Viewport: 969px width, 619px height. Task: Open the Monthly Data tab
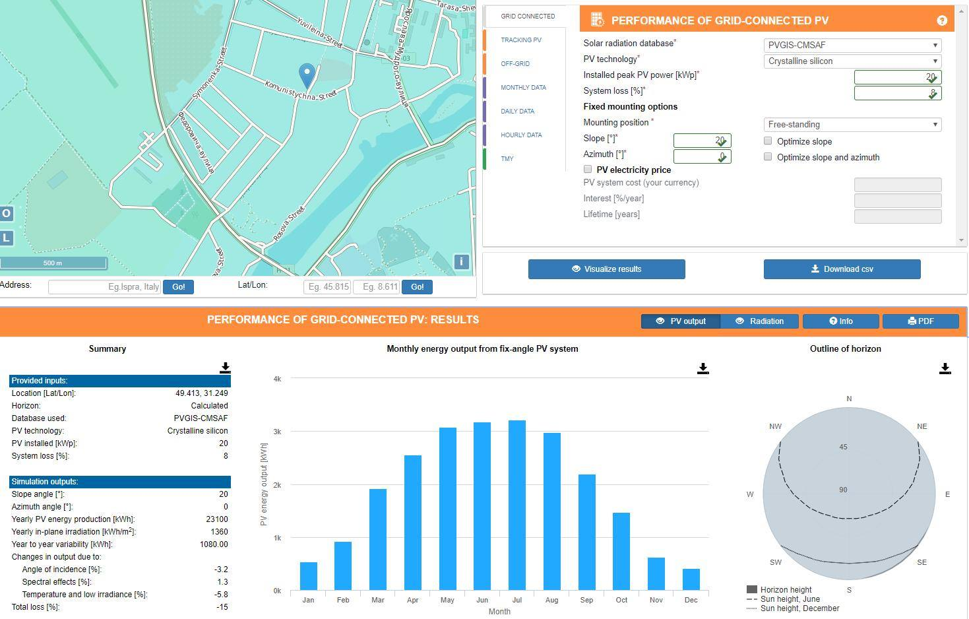coord(523,88)
